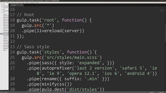Expand the src folder

(2, 12)
